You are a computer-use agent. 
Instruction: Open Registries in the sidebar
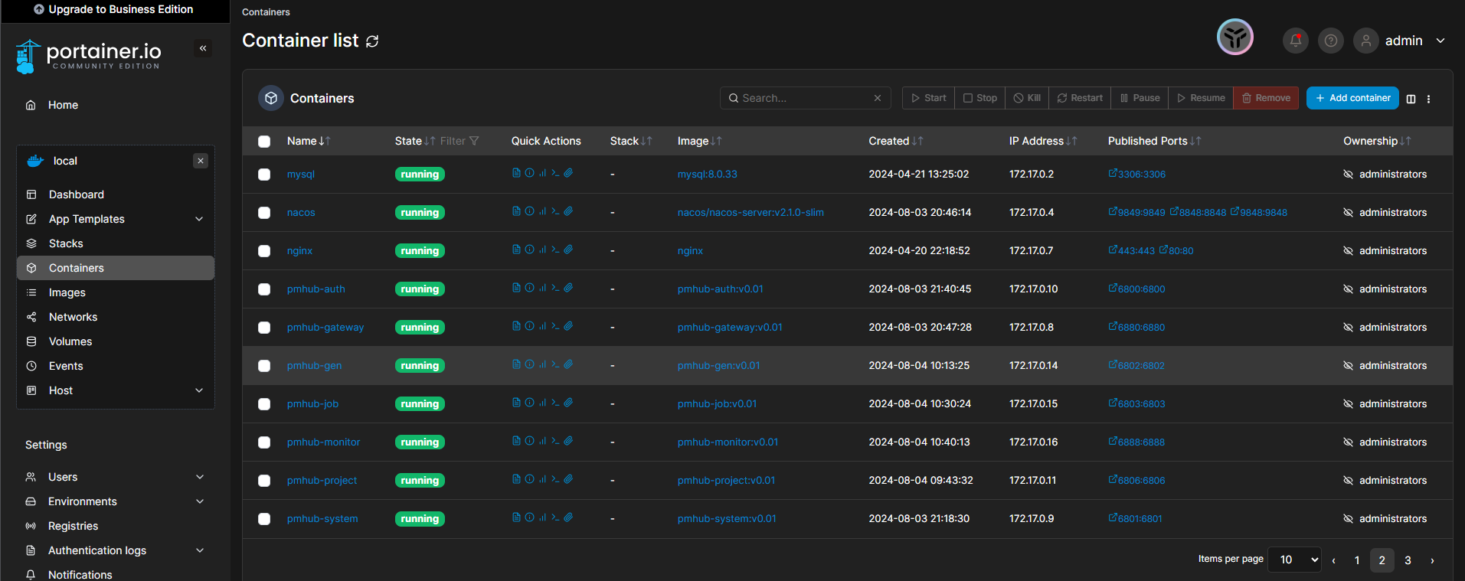coord(115,526)
